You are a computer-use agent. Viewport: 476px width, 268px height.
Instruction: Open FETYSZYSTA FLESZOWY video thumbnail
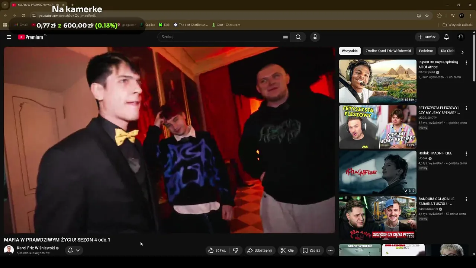(x=377, y=127)
